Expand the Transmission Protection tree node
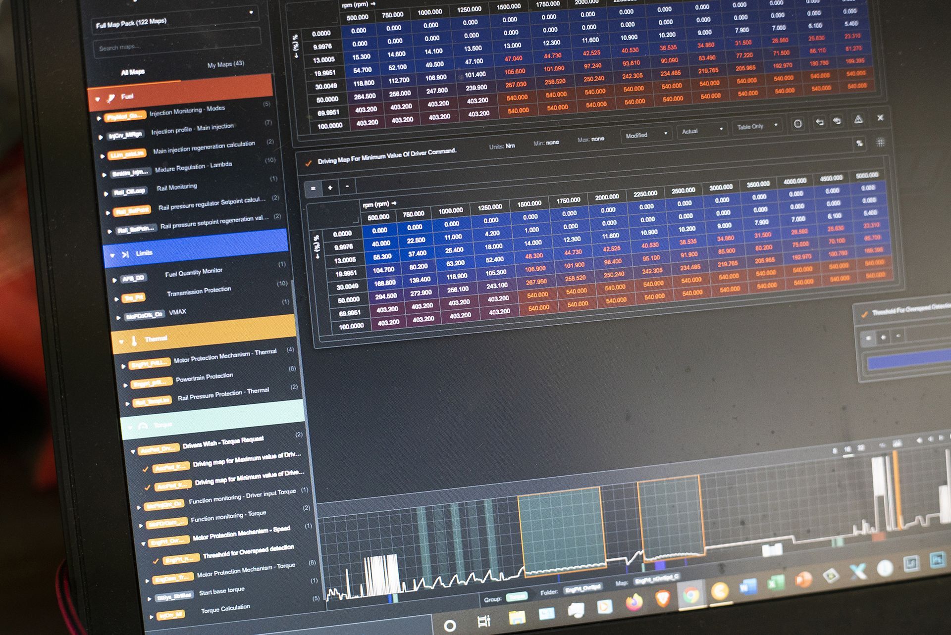 coord(117,299)
